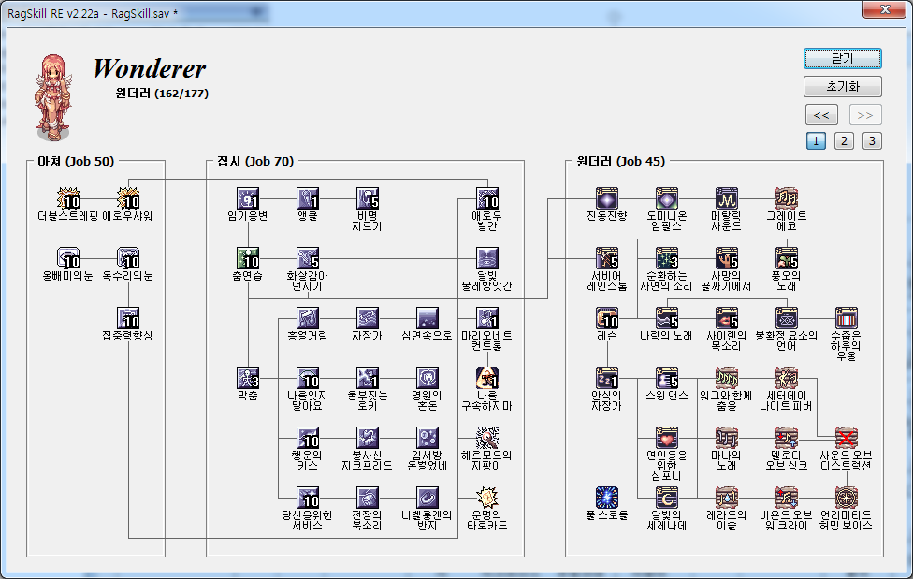
Task: Click the 진동잔향 skill icon
Action: coord(607,198)
